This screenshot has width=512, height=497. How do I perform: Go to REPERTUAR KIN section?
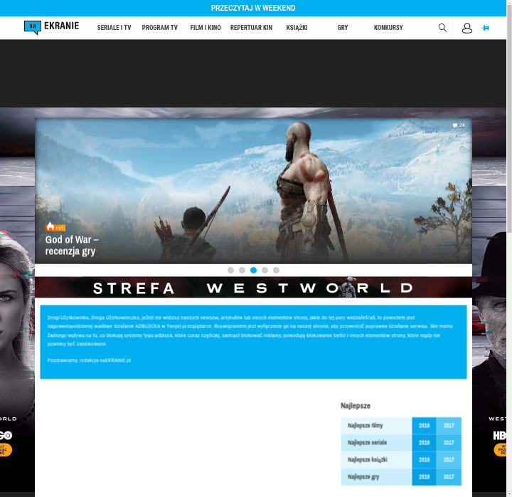(x=251, y=28)
